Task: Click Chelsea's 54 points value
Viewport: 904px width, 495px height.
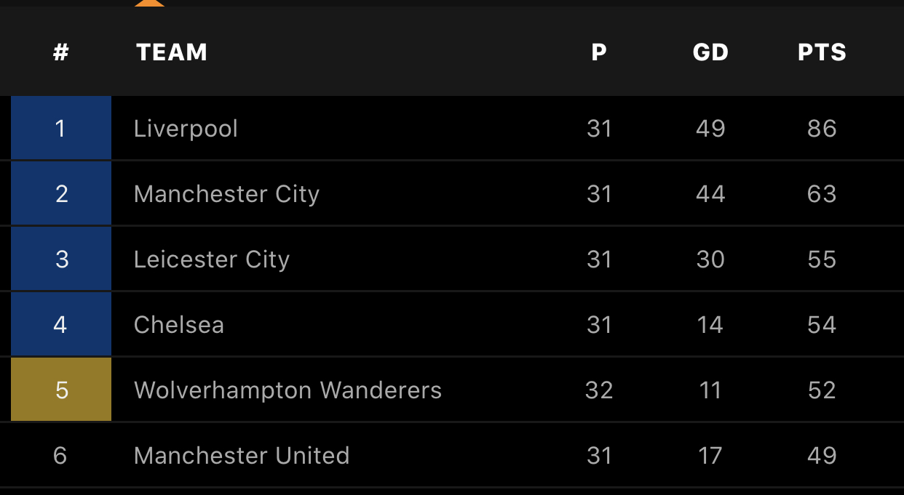Action: tap(822, 325)
